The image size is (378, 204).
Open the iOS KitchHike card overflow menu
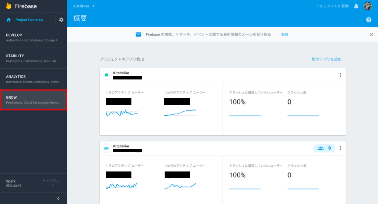tap(340, 148)
